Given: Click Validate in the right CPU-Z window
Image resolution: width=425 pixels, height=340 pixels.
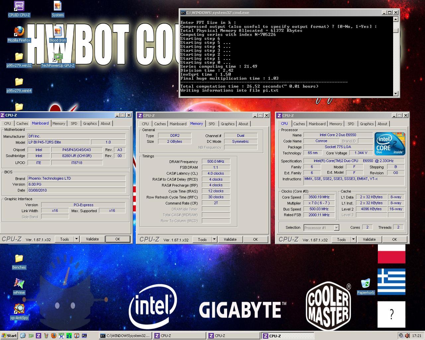Looking at the screenshot, I should (x=369, y=239).
